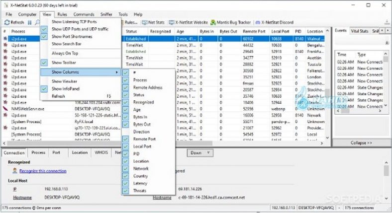The image size is (392, 213).
Task: Open the X-NetStat Discord toolbar link
Action: [x=274, y=22]
